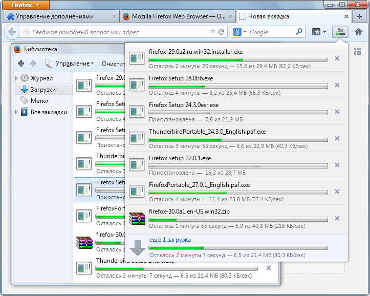Click the Библиотека window Firefox icon
Viewport: 370px width, 296px height.
click(17, 49)
